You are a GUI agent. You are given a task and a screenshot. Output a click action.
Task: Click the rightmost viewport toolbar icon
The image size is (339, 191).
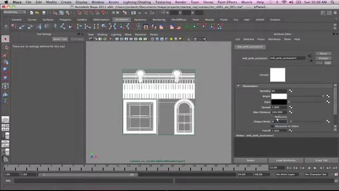pos(204,39)
